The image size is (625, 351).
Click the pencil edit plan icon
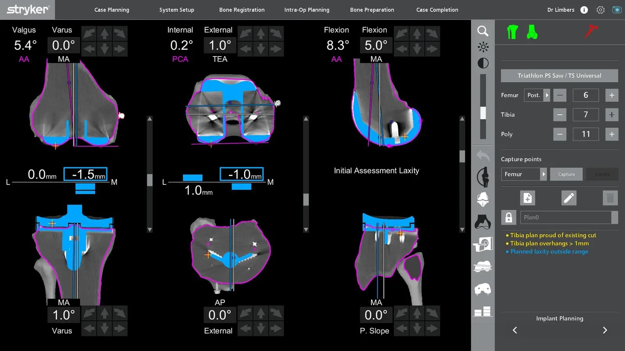(x=569, y=198)
